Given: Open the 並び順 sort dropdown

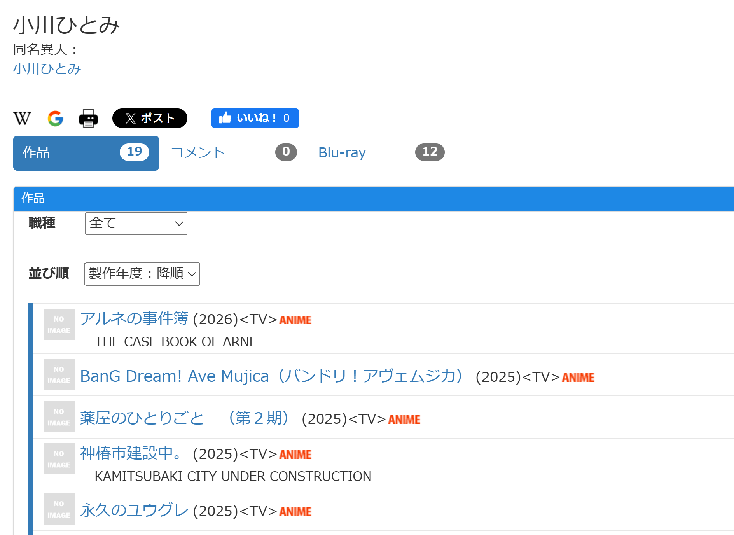Looking at the screenshot, I should 142,274.
